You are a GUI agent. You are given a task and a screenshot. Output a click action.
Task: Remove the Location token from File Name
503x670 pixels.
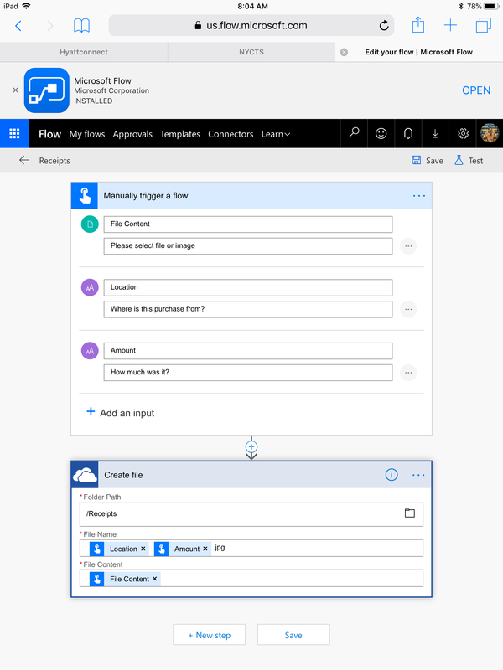(x=143, y=549)
